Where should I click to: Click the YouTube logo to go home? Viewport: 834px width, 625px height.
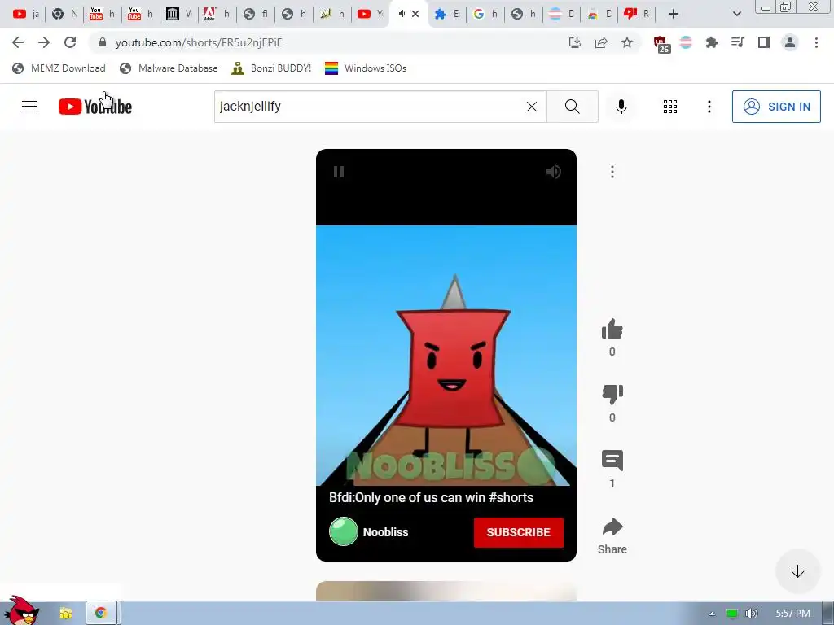pyautogui.click(x=95, y=107)
